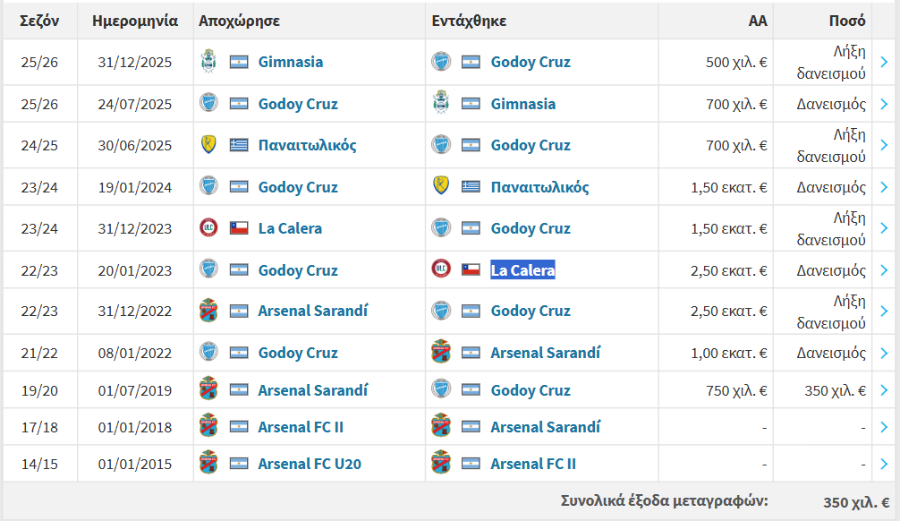Click the Ποσό column header
The height and width of the screenshot is (521, 900).
pos(847,21)
